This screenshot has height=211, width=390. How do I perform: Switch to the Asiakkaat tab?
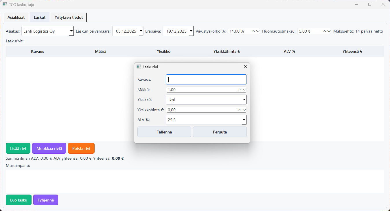[x=16, y=17]
